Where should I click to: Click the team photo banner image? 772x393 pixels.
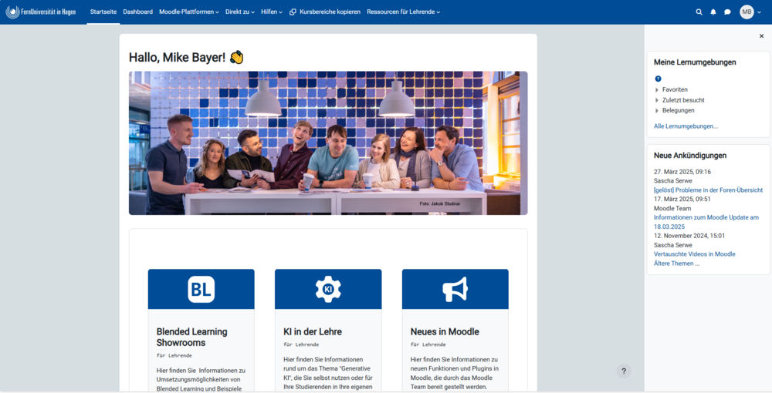coord(328,143)
